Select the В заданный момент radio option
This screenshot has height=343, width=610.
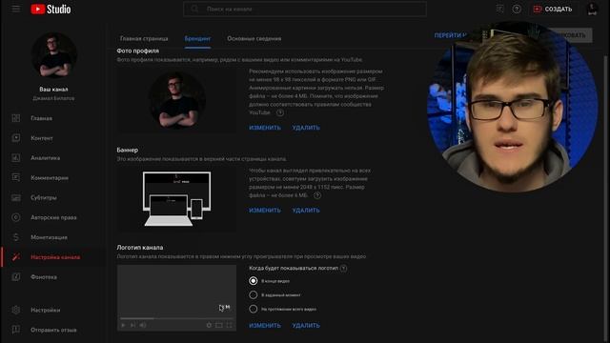coord(253,294)
